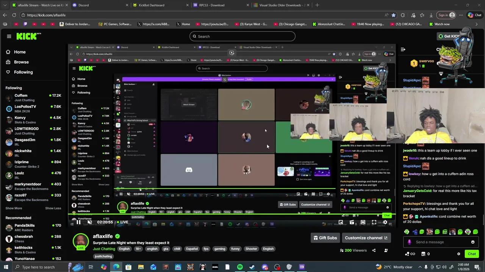Screen dimensions: 485x272
Task: Toggle theater mode in main player
Action: point(363,222)
